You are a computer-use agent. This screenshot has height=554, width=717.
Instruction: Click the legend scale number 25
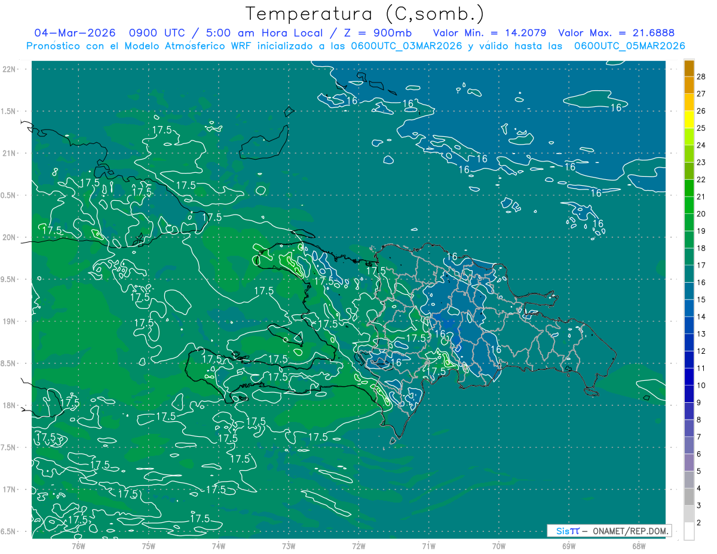tap(701, 128)
